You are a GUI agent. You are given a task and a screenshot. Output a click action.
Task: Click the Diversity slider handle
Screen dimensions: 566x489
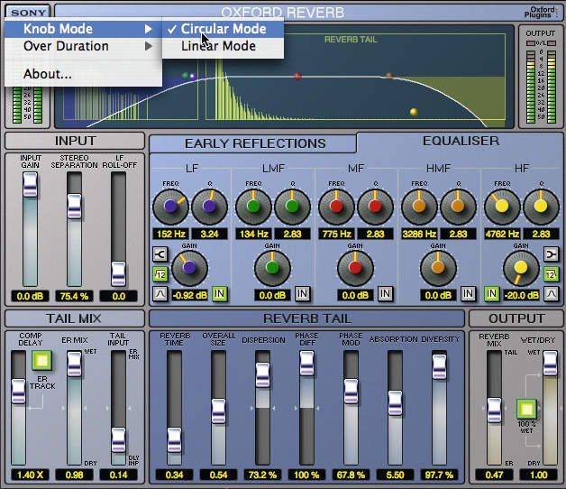click(x=439, y=367)
